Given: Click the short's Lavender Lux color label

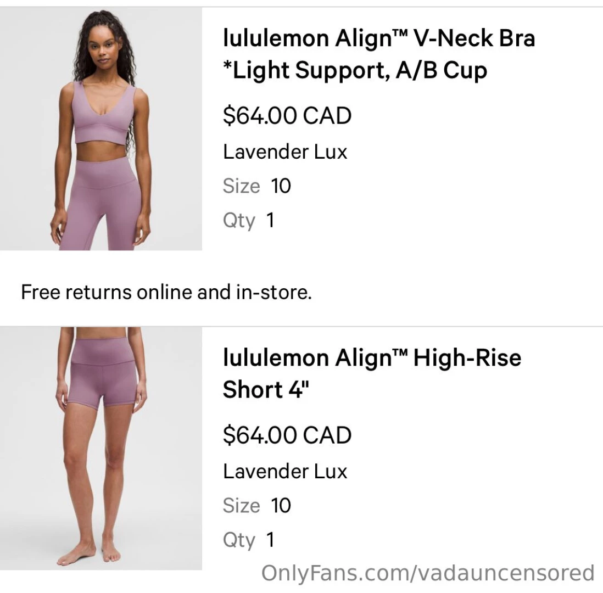Looking at the screenshot, I should point(285,471).
